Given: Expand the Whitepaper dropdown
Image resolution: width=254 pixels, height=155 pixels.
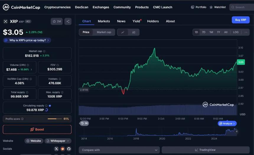Looking at the screenshot, I should [x=58, y=141].
